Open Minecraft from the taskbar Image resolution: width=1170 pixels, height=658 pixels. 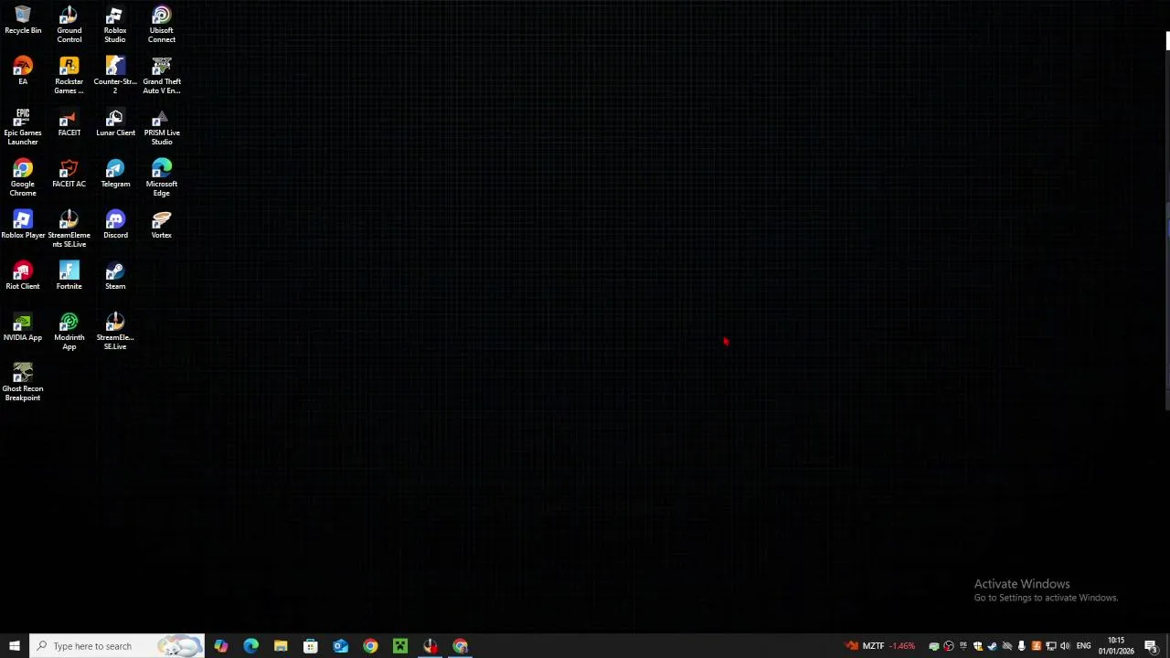point(400,646)
